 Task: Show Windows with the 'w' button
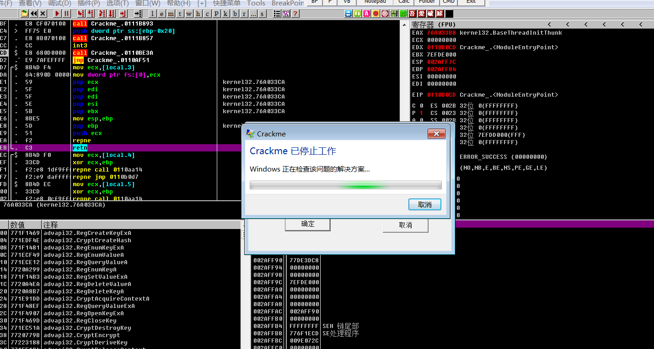(x=189, y=14)
